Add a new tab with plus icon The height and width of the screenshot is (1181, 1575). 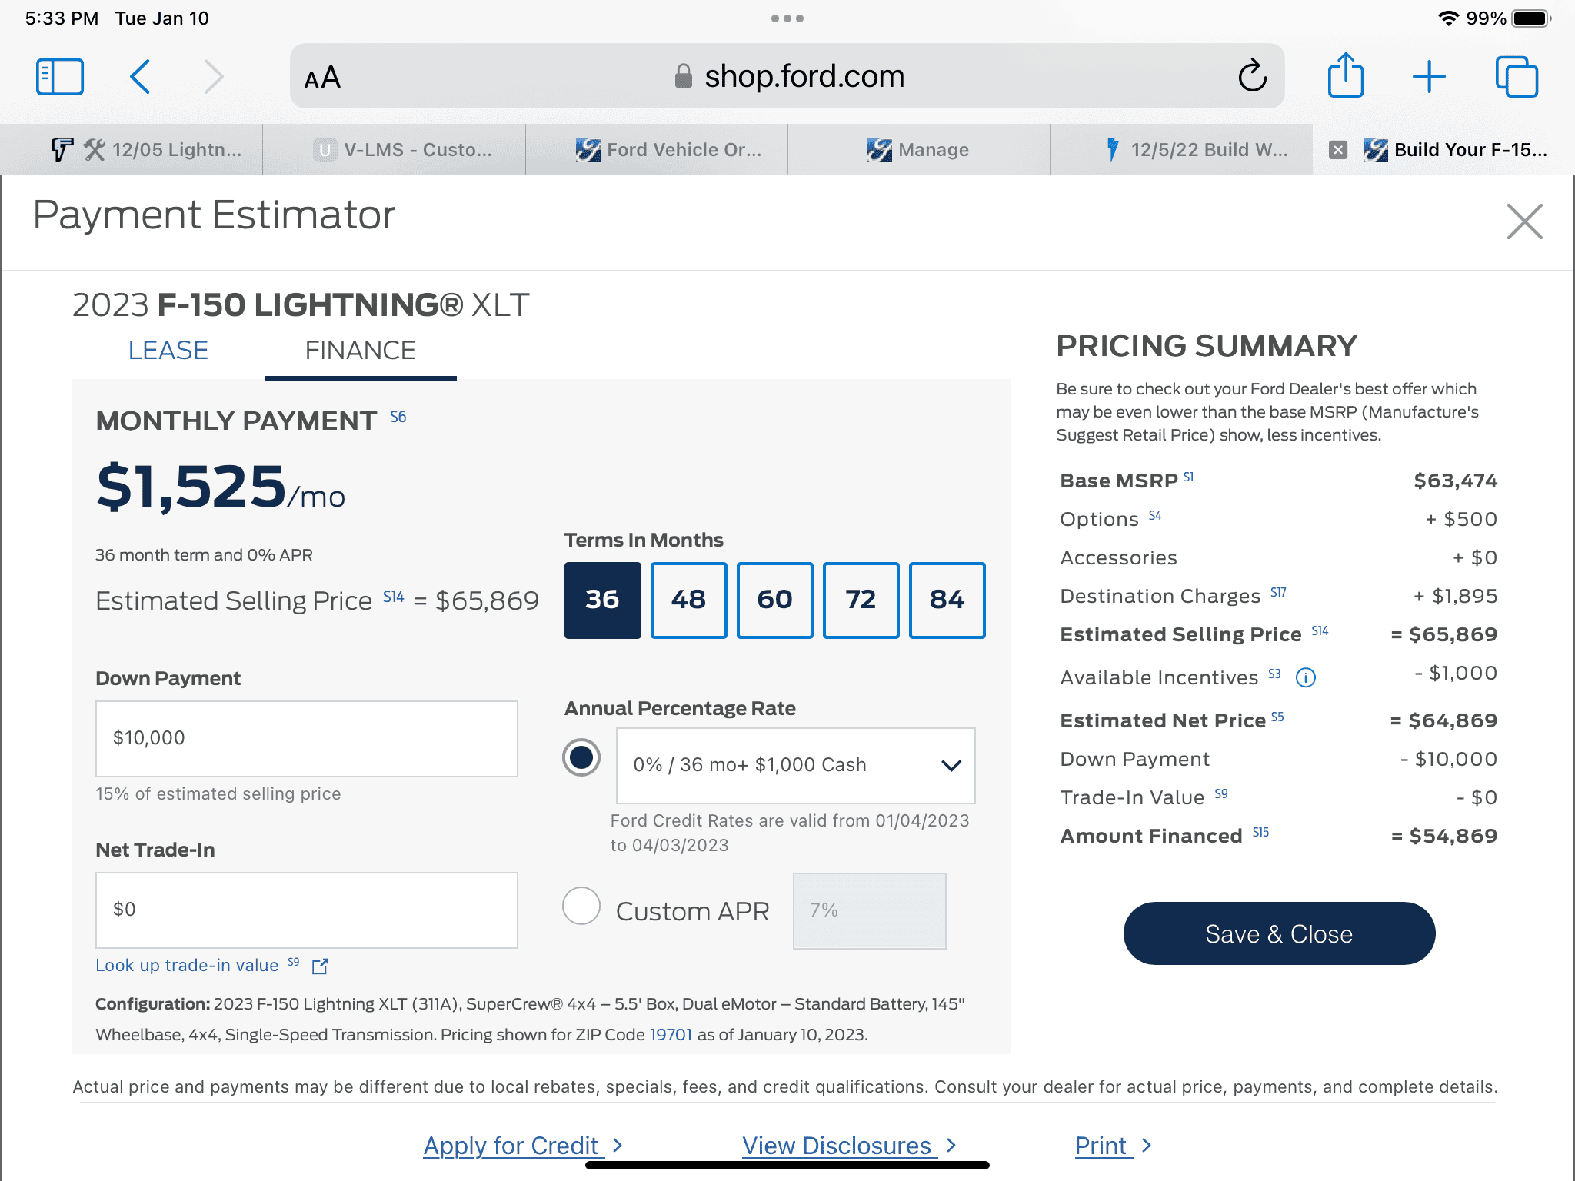pos(1429,77)
